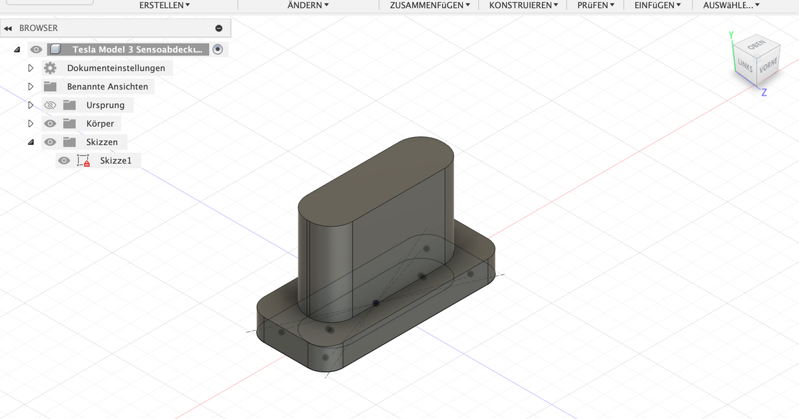Click the Benannte Ansichten folder icon
The image size is (799, 419).
pos(50,86)
